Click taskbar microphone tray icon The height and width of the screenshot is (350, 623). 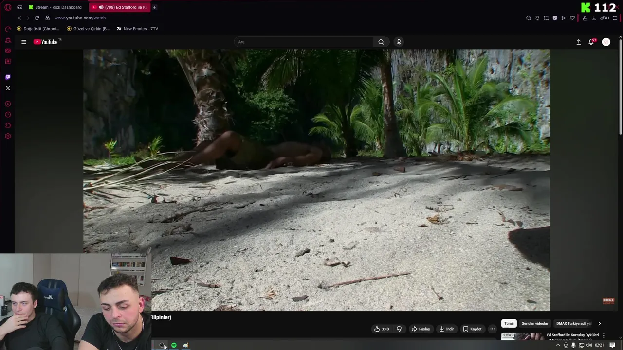tap(573, 345)
